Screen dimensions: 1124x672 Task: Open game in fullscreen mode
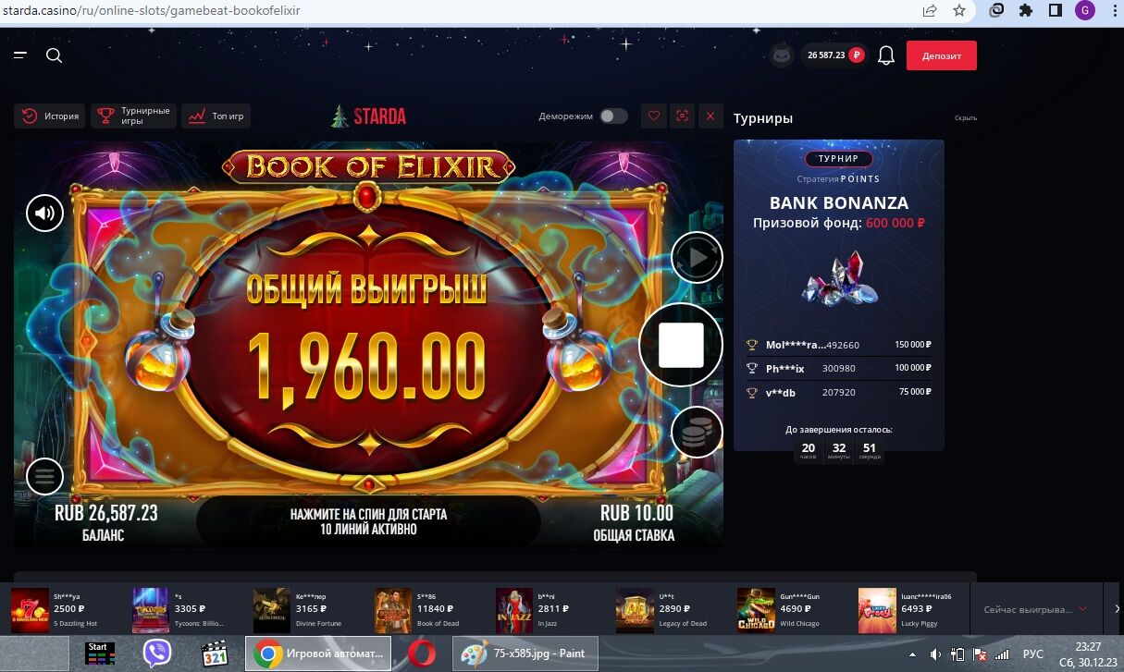tap(683, 116)
